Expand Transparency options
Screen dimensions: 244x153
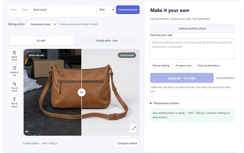pyautogui.click(x=164, y=103)
